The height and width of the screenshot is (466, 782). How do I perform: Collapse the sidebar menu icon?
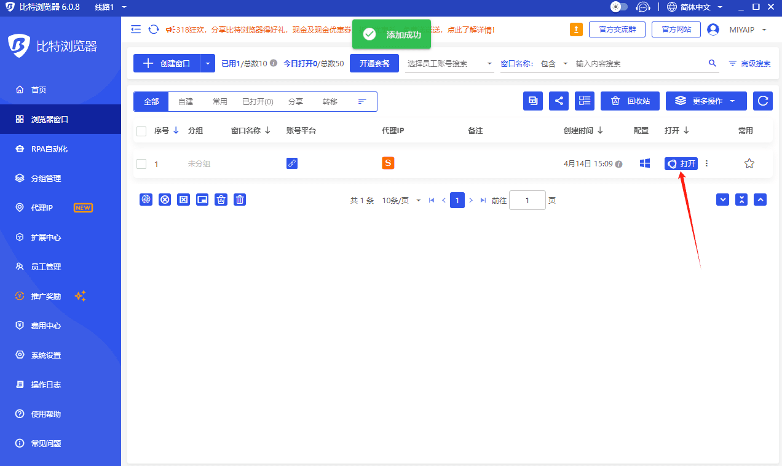pos(136,29)
